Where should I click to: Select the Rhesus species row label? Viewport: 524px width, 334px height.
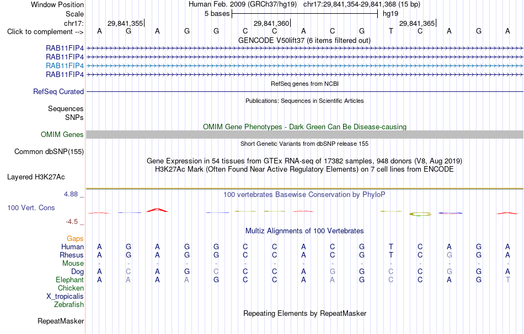click(x=72, y=255)
